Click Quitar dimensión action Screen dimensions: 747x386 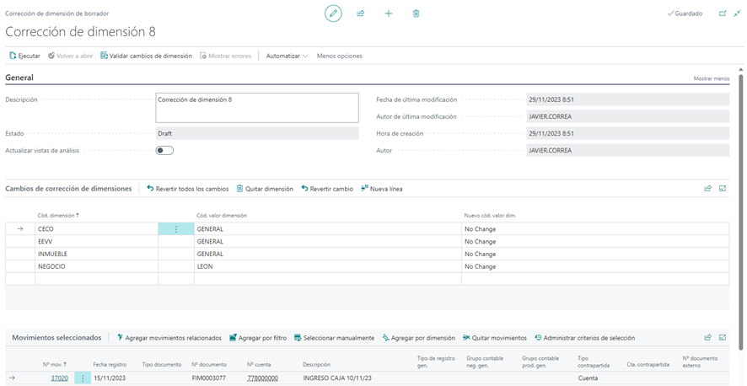[265, 189]
